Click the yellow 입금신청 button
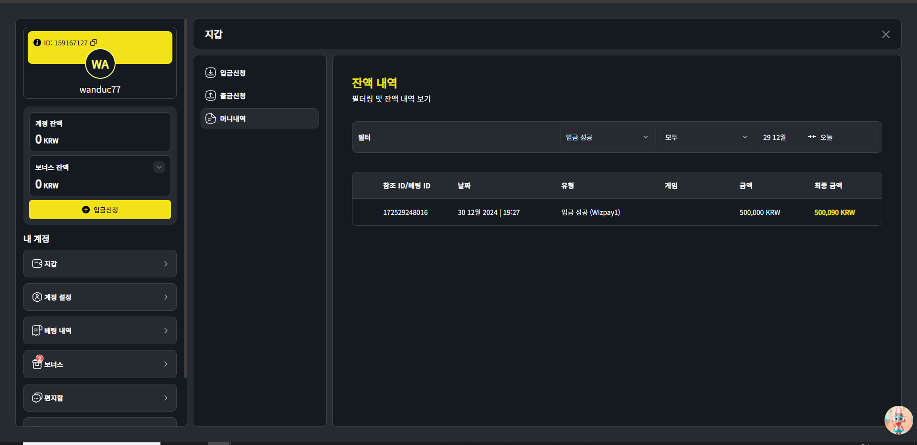Screen dimensions: 917x445 [100, 210]
